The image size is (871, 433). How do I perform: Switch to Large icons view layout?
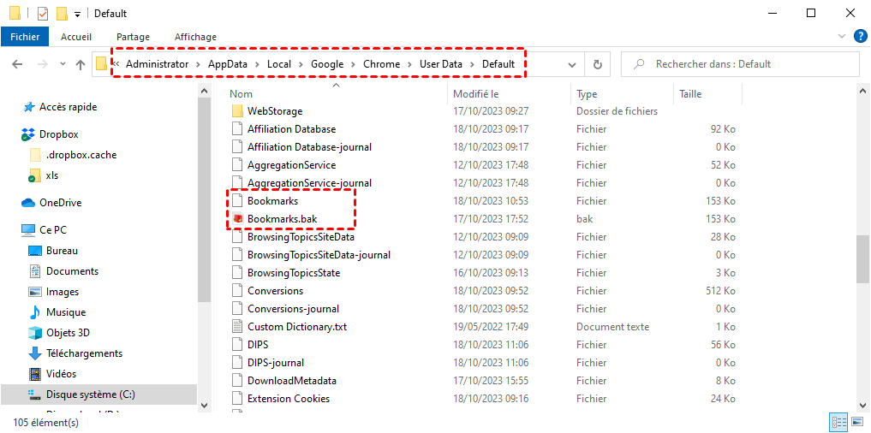856,421
